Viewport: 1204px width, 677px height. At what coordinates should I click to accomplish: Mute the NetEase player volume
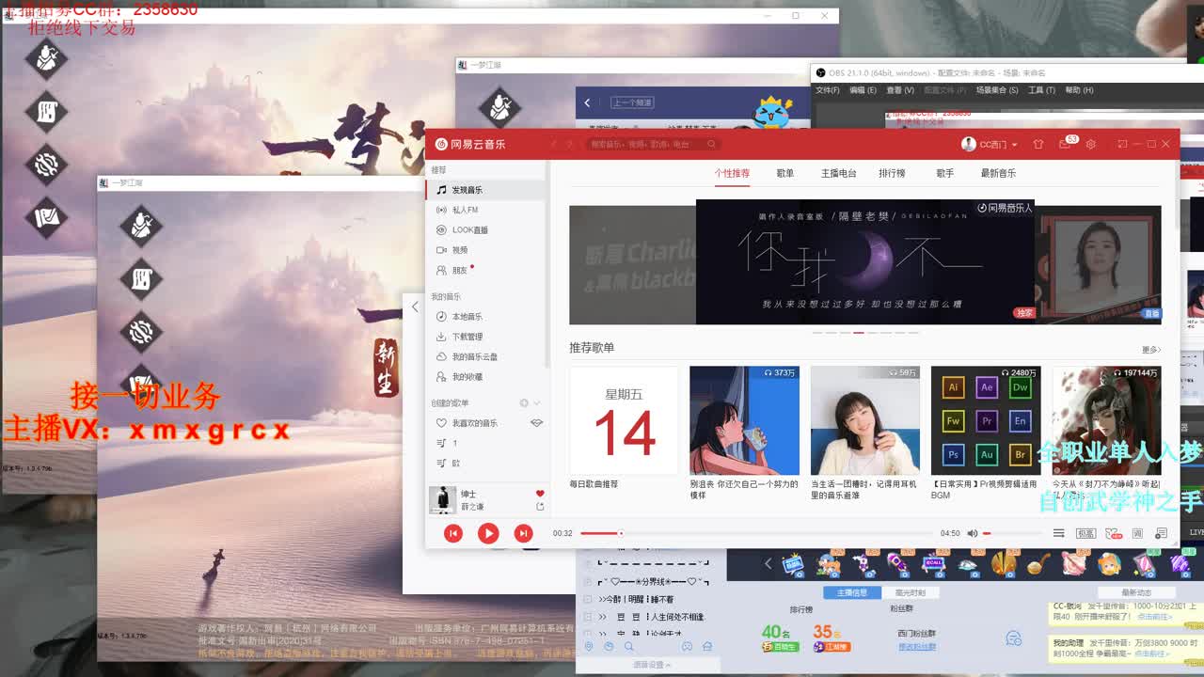click(972, 533)
